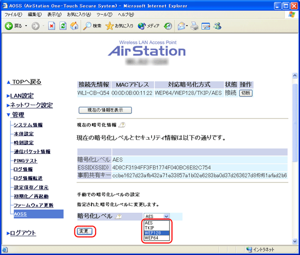
Task: Select WEP128 in the dropdown list
Action: click(156, 233)
